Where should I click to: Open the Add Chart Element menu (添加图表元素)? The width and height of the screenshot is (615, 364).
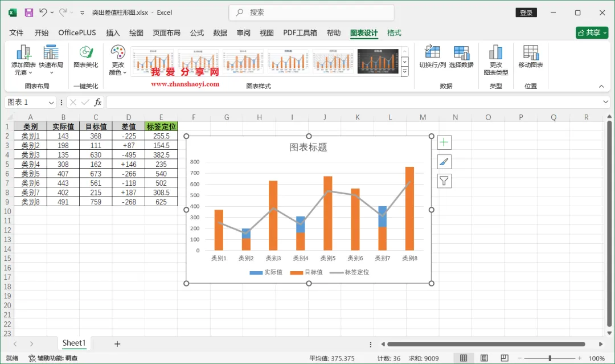(x=23, y=60)
